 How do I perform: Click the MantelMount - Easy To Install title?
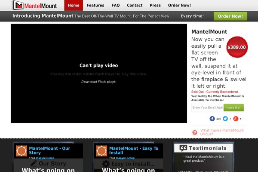134,150
